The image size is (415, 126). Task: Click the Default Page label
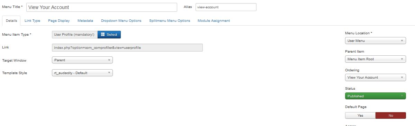tap(356, 107)
